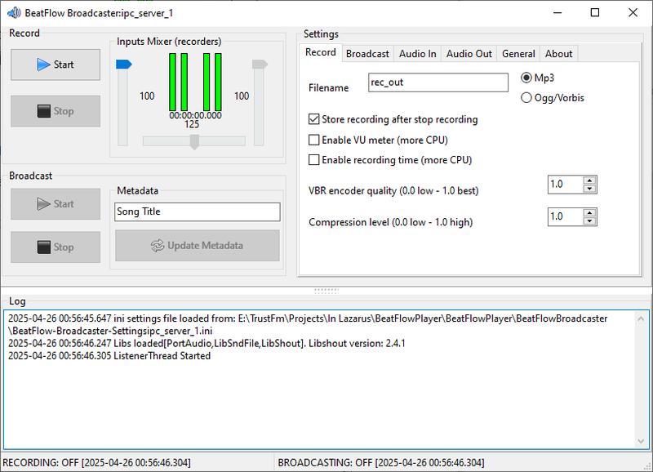The height and width of the screenshot is (472, 653).
Task: Click the 125 value under the mixer
Action: pos(192,125)
